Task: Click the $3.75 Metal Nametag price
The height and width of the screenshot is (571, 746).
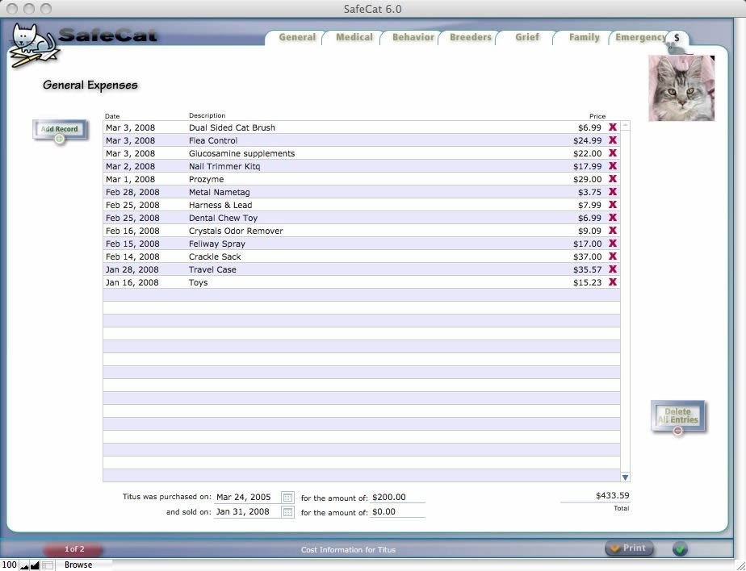Action: [589, 192]
